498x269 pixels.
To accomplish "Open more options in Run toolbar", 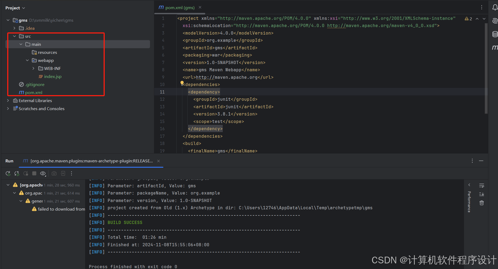I will 71,174.
